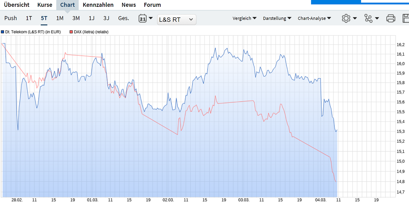Screen dimensions: 409x203
Task: Print the chart with printer icon
Action: click(x=391, y=18)
